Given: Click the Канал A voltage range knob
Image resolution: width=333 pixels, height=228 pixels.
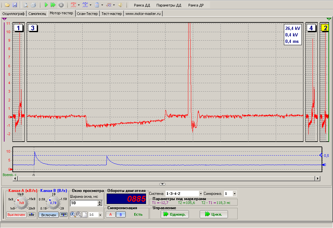Looking at the screenshot, I should (x=21, y=203).
